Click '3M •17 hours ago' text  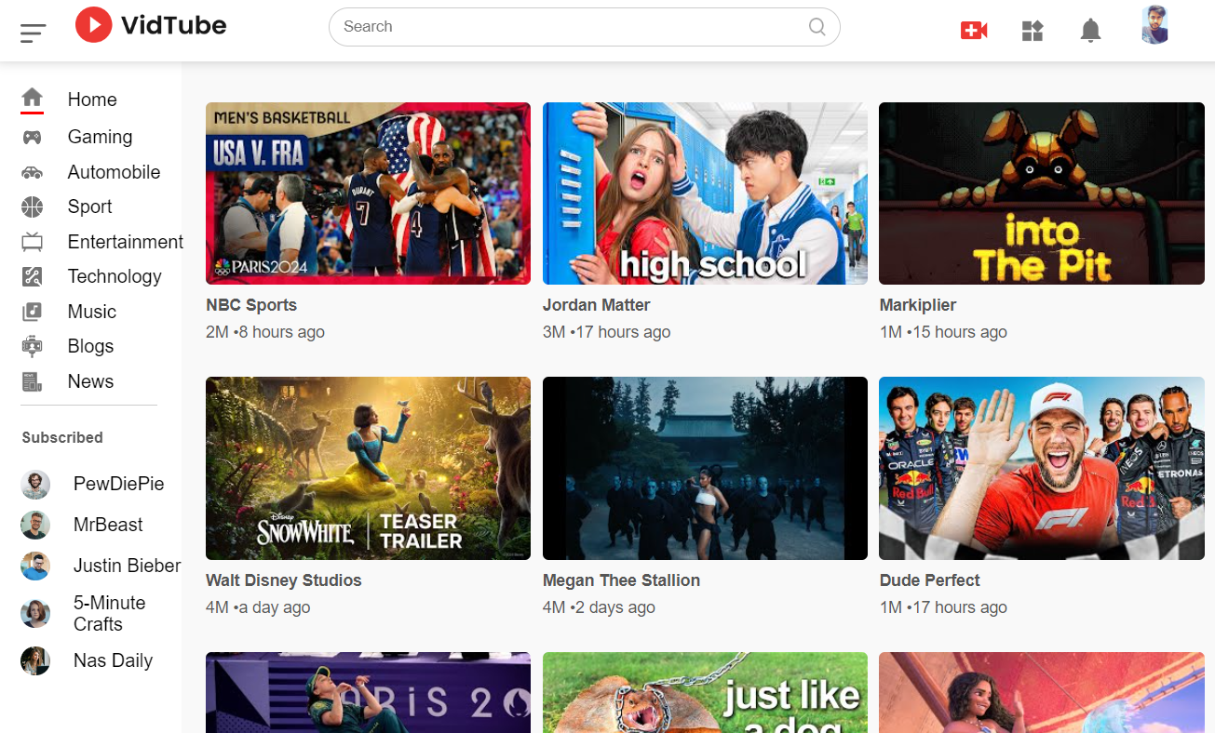(x=606, y=332)
